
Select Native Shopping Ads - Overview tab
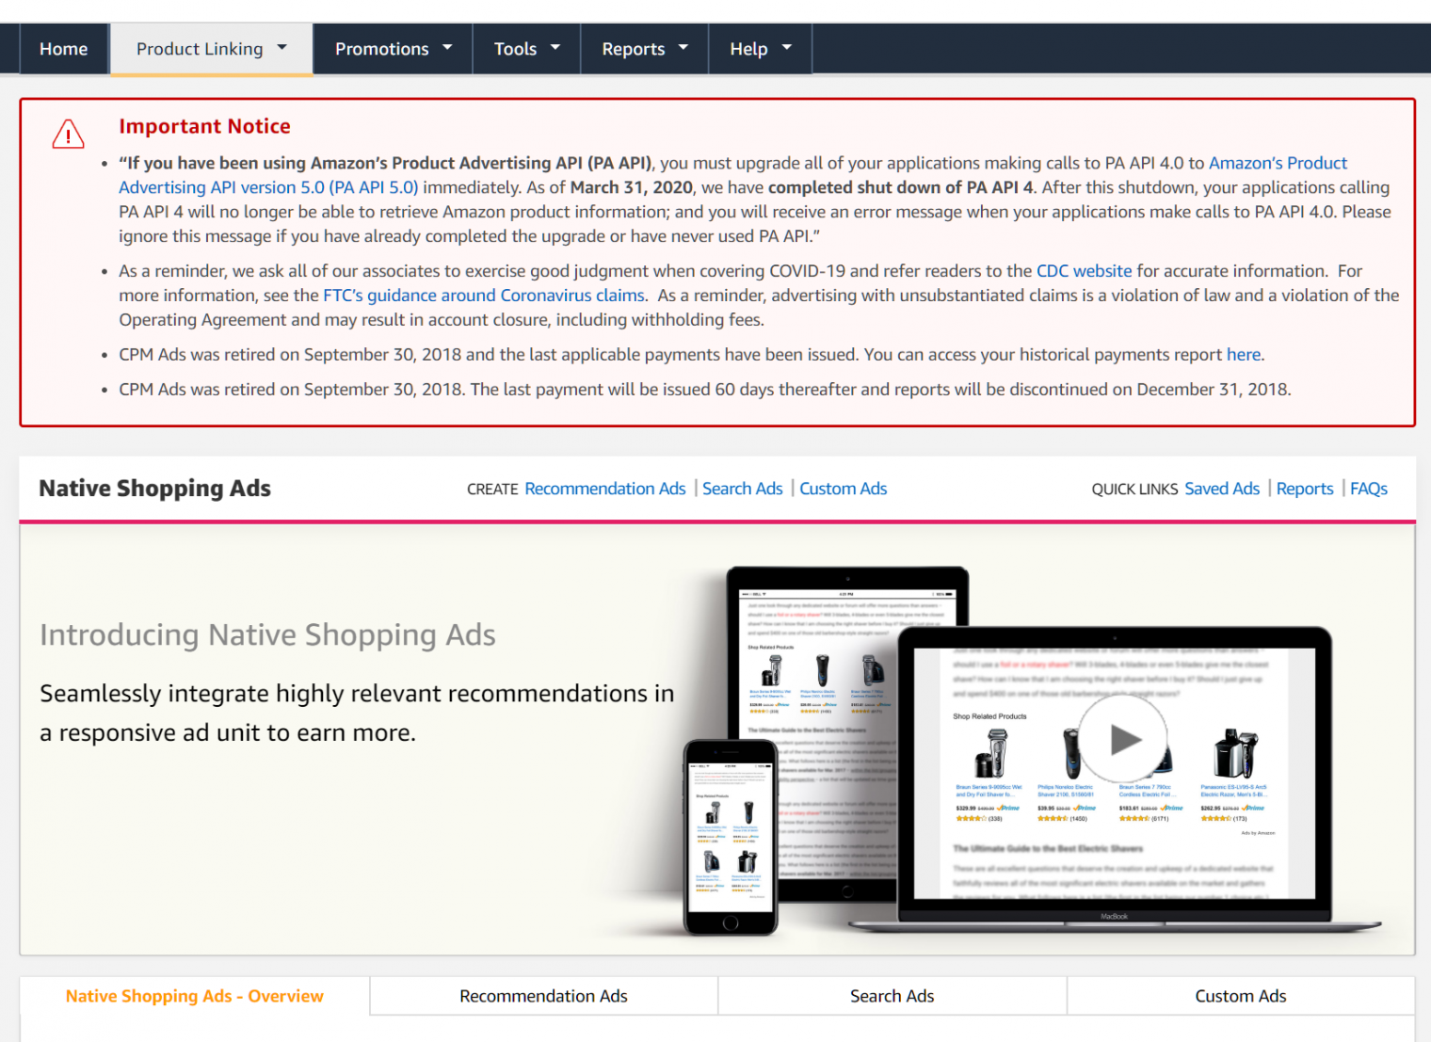[195, 996]
